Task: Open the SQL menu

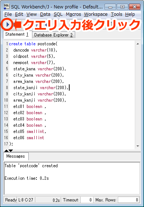Action: [x=58, y=14]
